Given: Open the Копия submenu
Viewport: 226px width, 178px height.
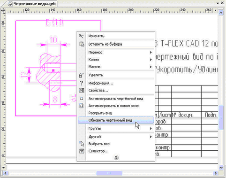Looking at the screenshot, I should pos(116,60).
